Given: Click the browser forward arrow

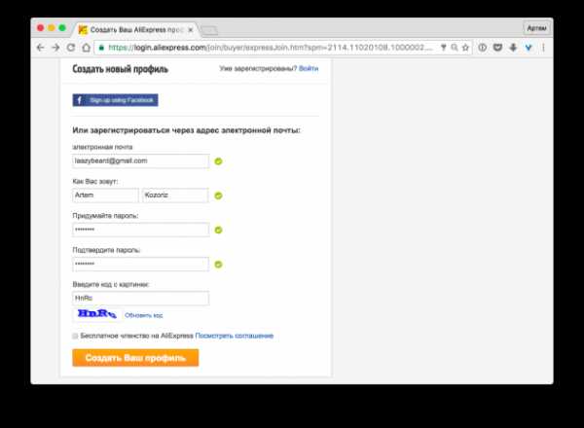Looking at the screenshot, I should click(55, 48).
